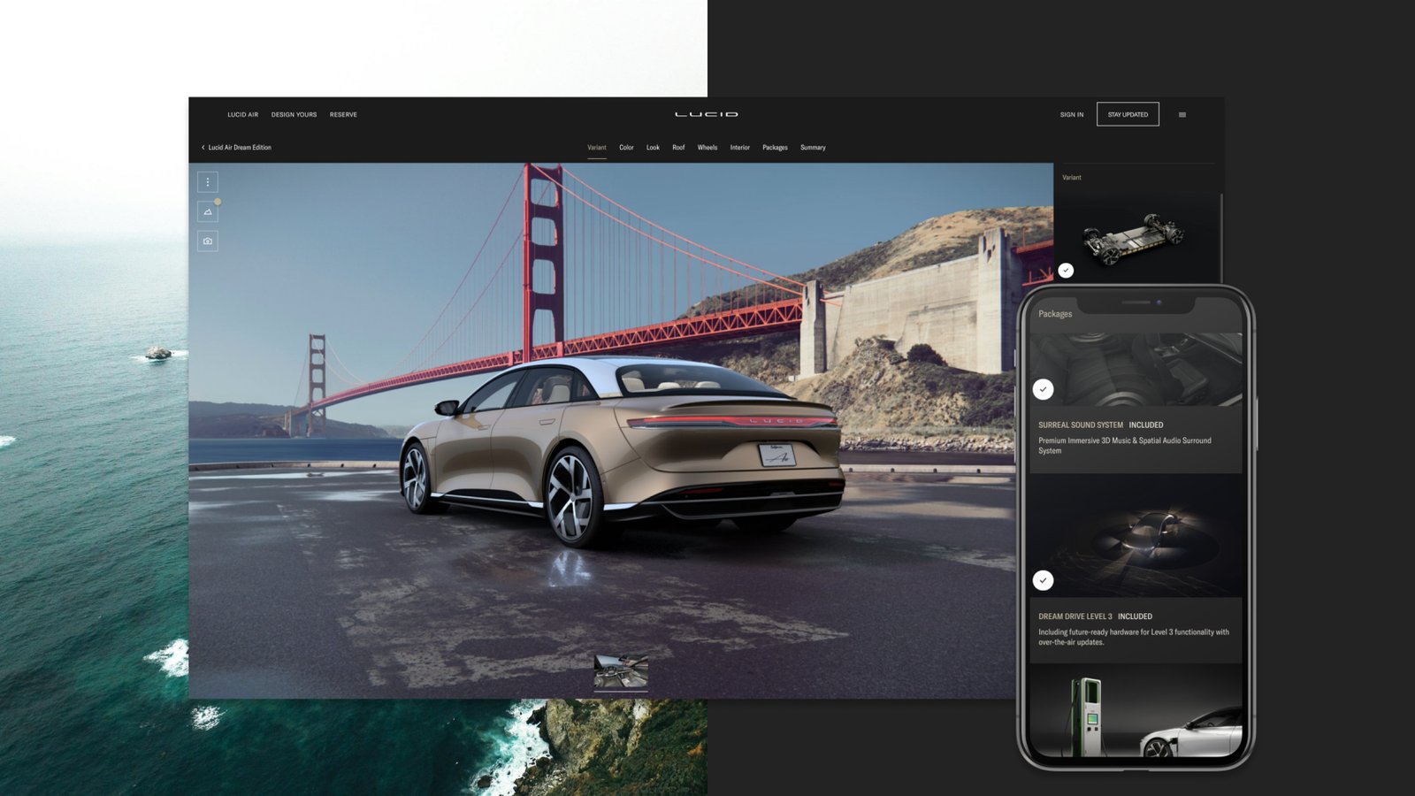Go to the Interior tab
This screenshot has height=796, width=1415.
click(x=740, y=148)
